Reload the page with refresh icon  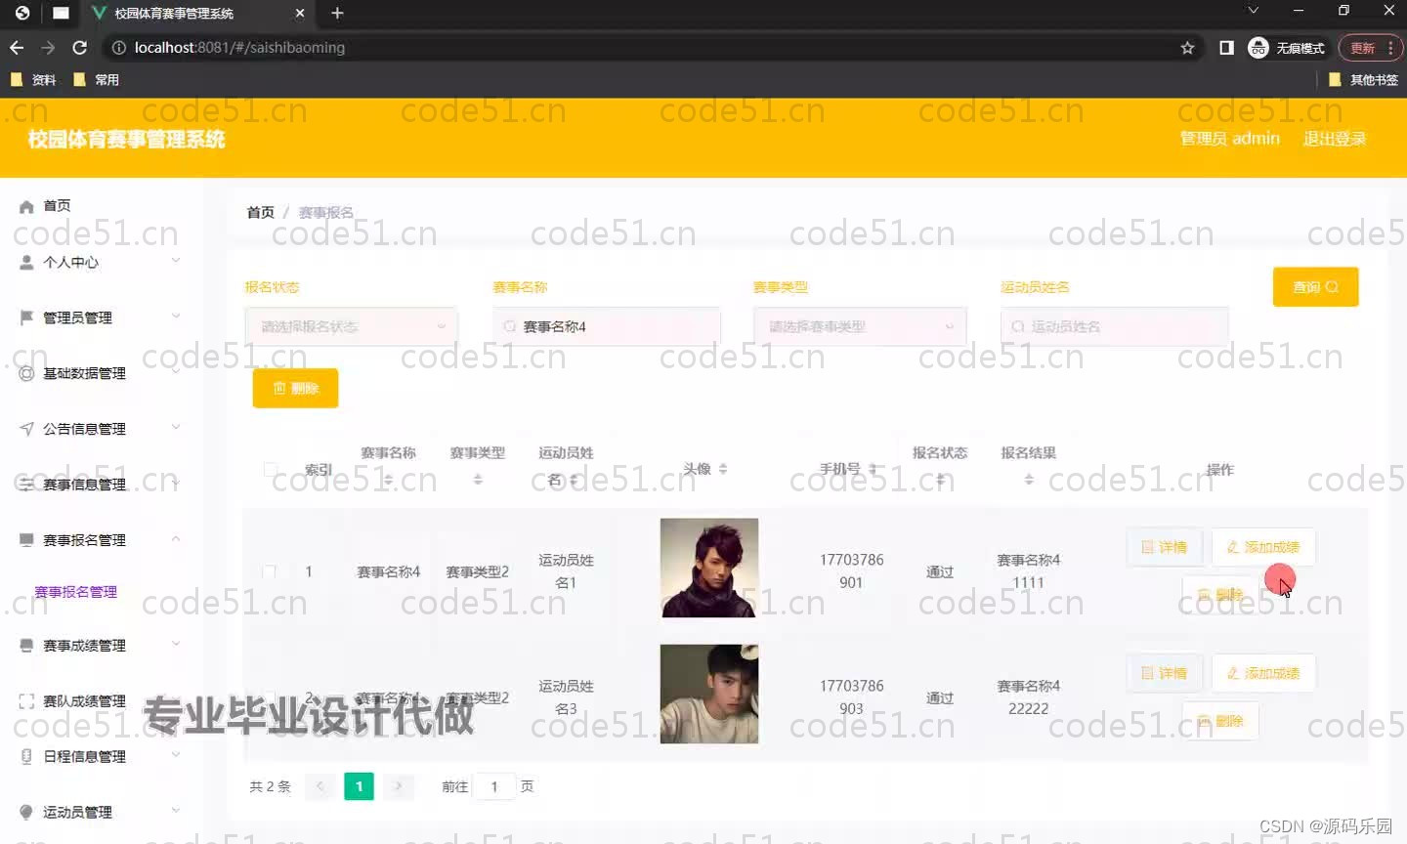pyautogui.click(x=80, y=47)
